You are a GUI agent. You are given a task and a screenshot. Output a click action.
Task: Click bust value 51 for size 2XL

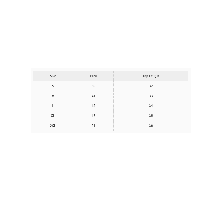tap(94, 126)
